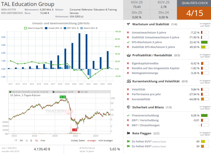Click the KUV.25 value 2,78
Image resolution: width=211 pixels, height=154 pixels.
[x=164, y=7]
